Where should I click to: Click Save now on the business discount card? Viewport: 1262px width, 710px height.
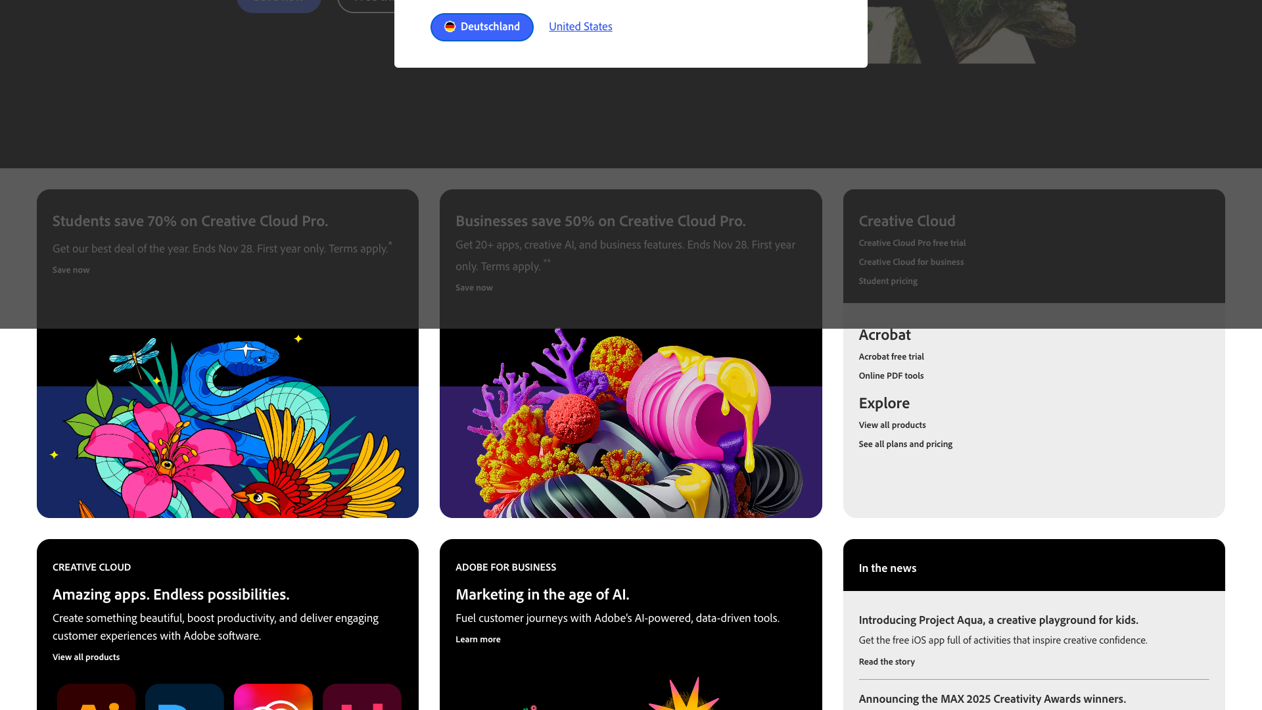[x=474, y=287]
